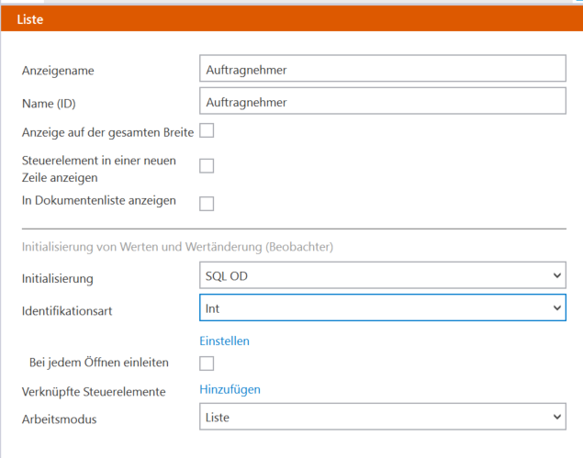Enable Anzeige auf der gesamten Breite checkbox
Image resolution: width=583 pixels, height=458 pixels.
click(207, 131)
